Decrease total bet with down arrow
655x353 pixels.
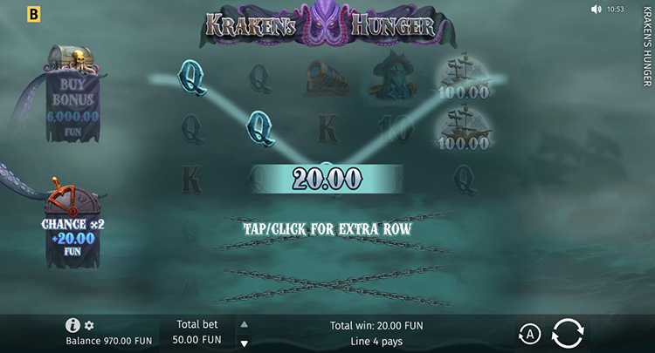(x=245, y=343)
